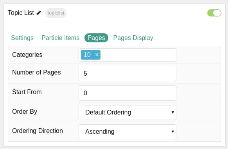Click the Ordering Direction field label
The width and height of the screenshot is (228, 149).
[x=38, y=131]
